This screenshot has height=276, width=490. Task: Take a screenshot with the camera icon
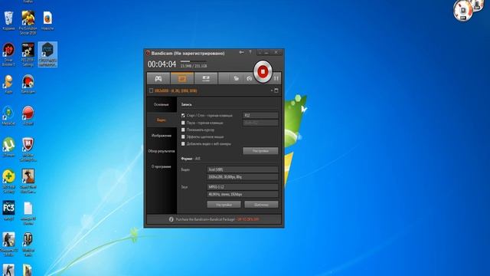pyautogui.click(x=249, y=78)
